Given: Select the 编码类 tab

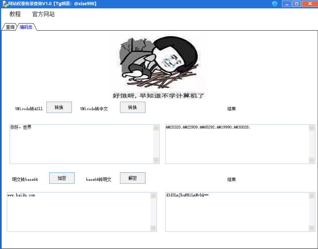Looking at the screenshot, I should [26, 27].
